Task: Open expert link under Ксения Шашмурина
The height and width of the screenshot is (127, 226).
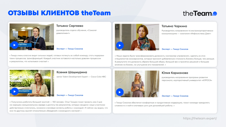Action: 70,95
